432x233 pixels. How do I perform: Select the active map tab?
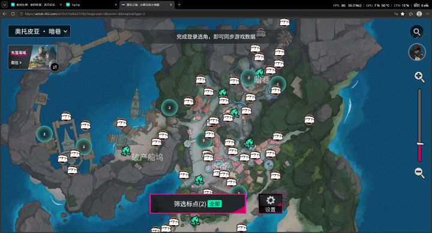[146, 5]
